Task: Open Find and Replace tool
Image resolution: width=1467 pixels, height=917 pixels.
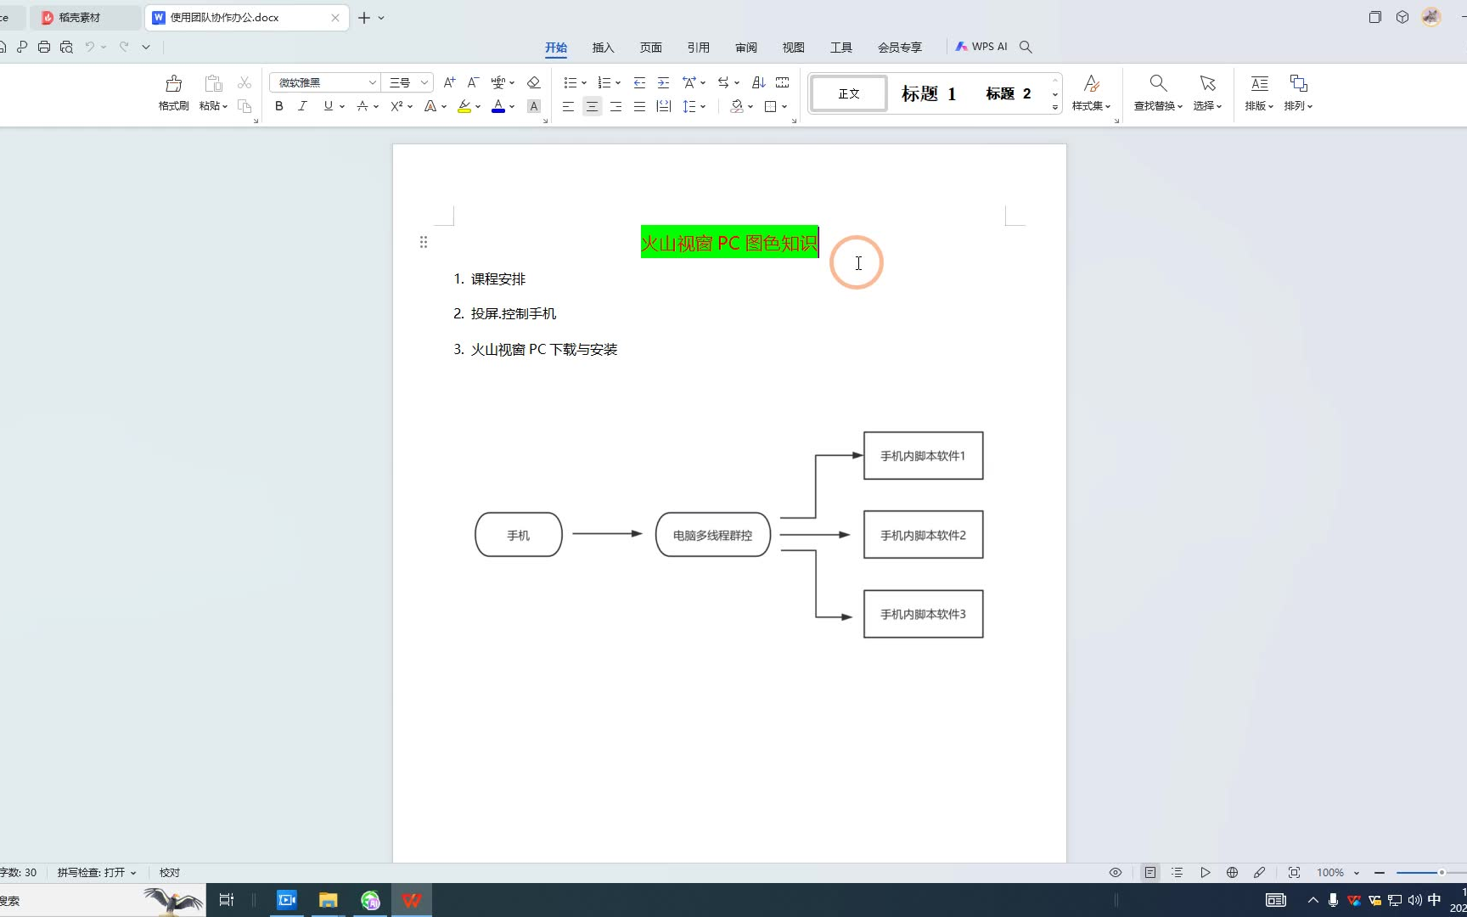Action: pyautogui.click(x=1158, y=93)
